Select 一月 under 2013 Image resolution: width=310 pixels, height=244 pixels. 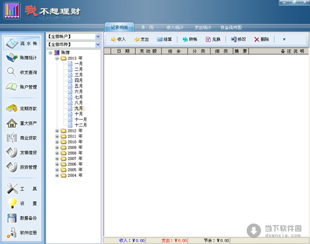point(79,63)
